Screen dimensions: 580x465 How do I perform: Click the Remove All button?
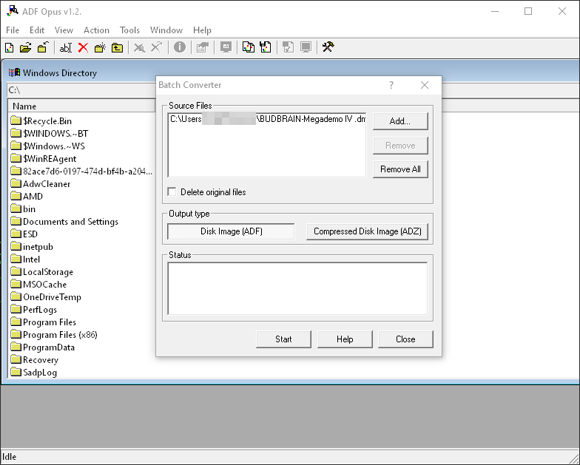coord(400,169)
